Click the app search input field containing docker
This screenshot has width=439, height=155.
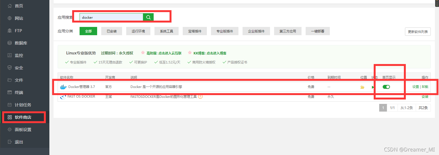pos(111,17)
